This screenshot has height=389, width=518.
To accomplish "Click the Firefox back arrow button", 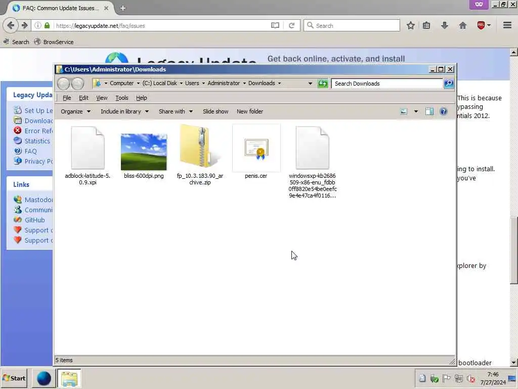I will pos(11,25).
